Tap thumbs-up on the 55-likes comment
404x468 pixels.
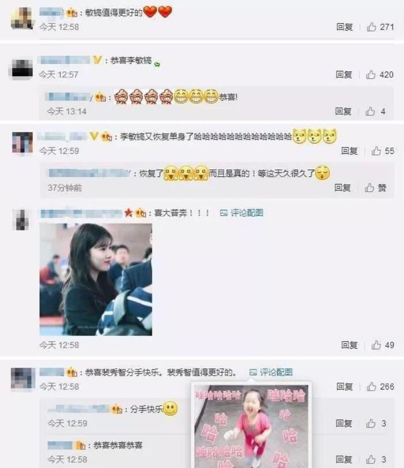coord(376,151)
